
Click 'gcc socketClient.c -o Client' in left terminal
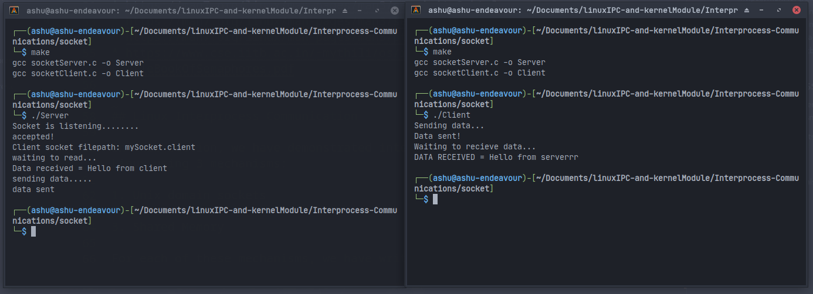pyautogui.click(x=78, y=73)
